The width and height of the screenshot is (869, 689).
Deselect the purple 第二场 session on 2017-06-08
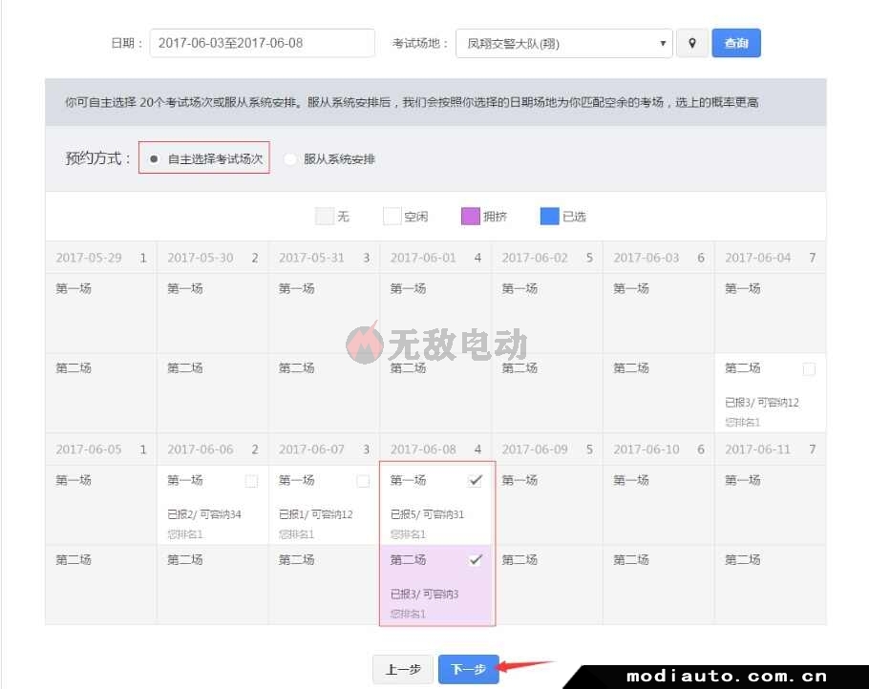(475, 560)
